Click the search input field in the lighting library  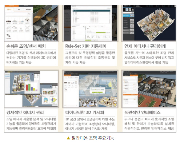[16, 14]
